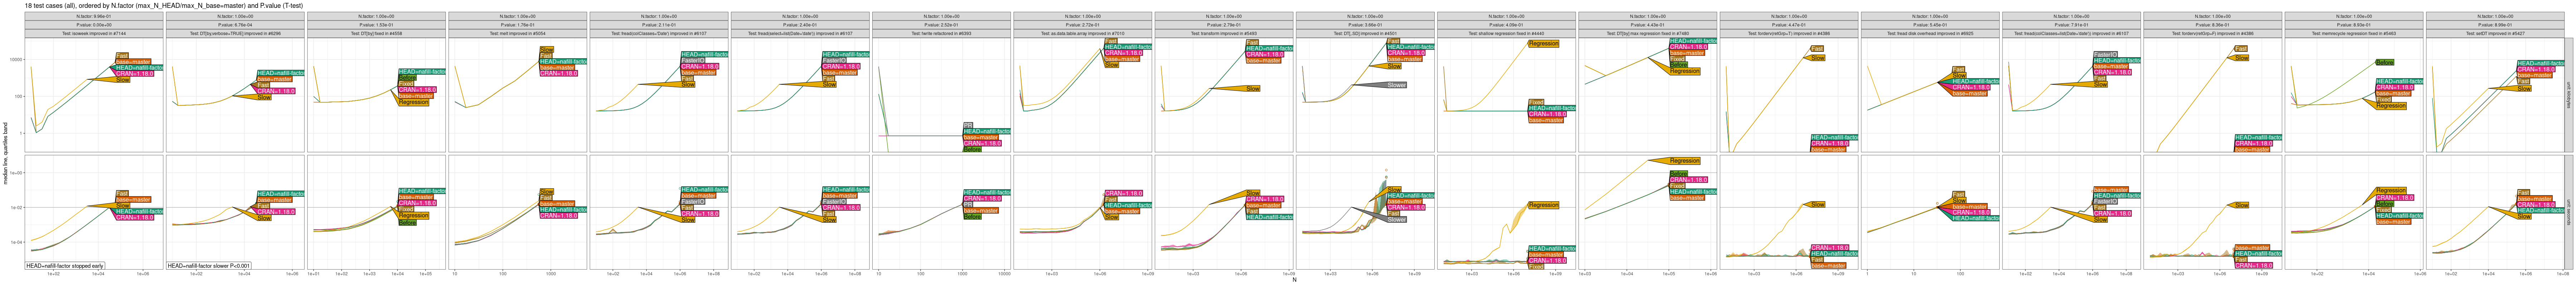Screen dimensions: 2576x286
Task: Click 'Regression' label in DT[by] max regression seconds plot
Action: [x=1684, y=161]
